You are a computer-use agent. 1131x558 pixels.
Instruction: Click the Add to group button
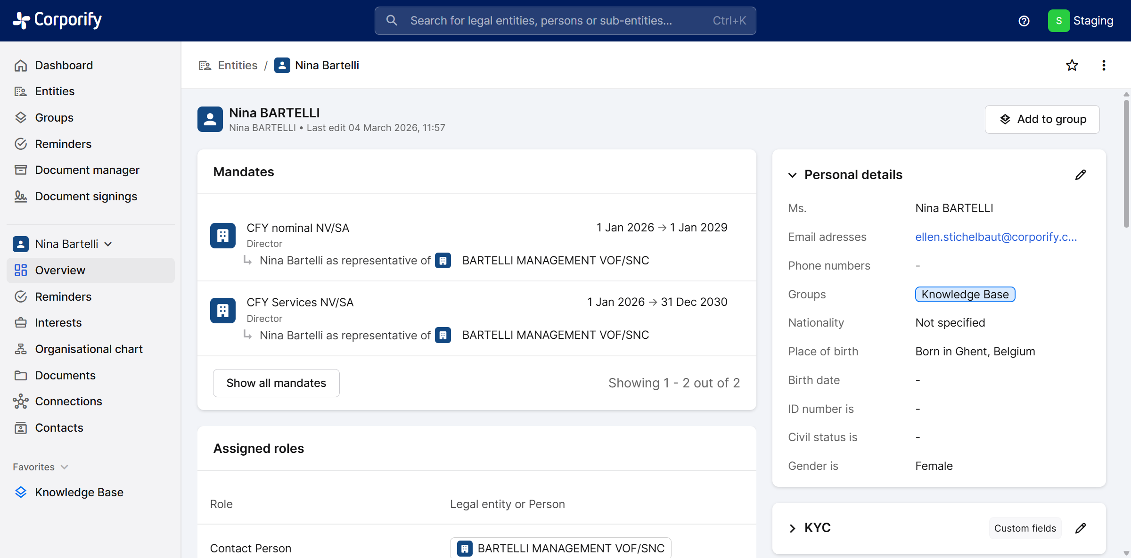(x=1042, y=119)
